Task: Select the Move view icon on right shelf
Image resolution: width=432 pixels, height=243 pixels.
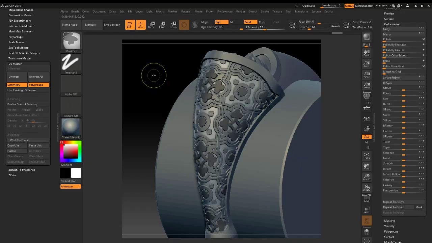Action: [x=367, y=166]
